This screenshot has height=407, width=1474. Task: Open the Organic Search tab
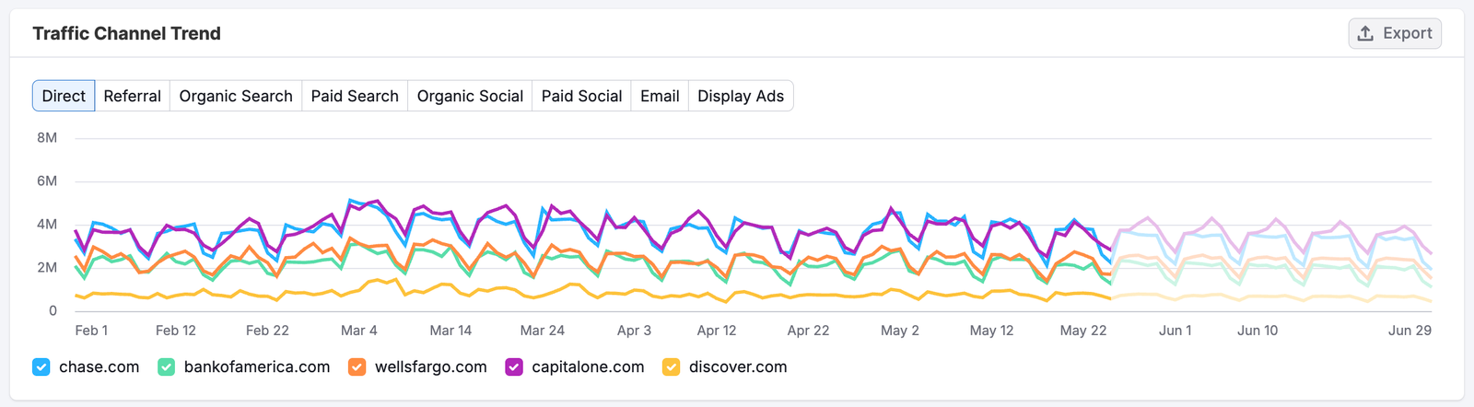click(x=236, y=96)
